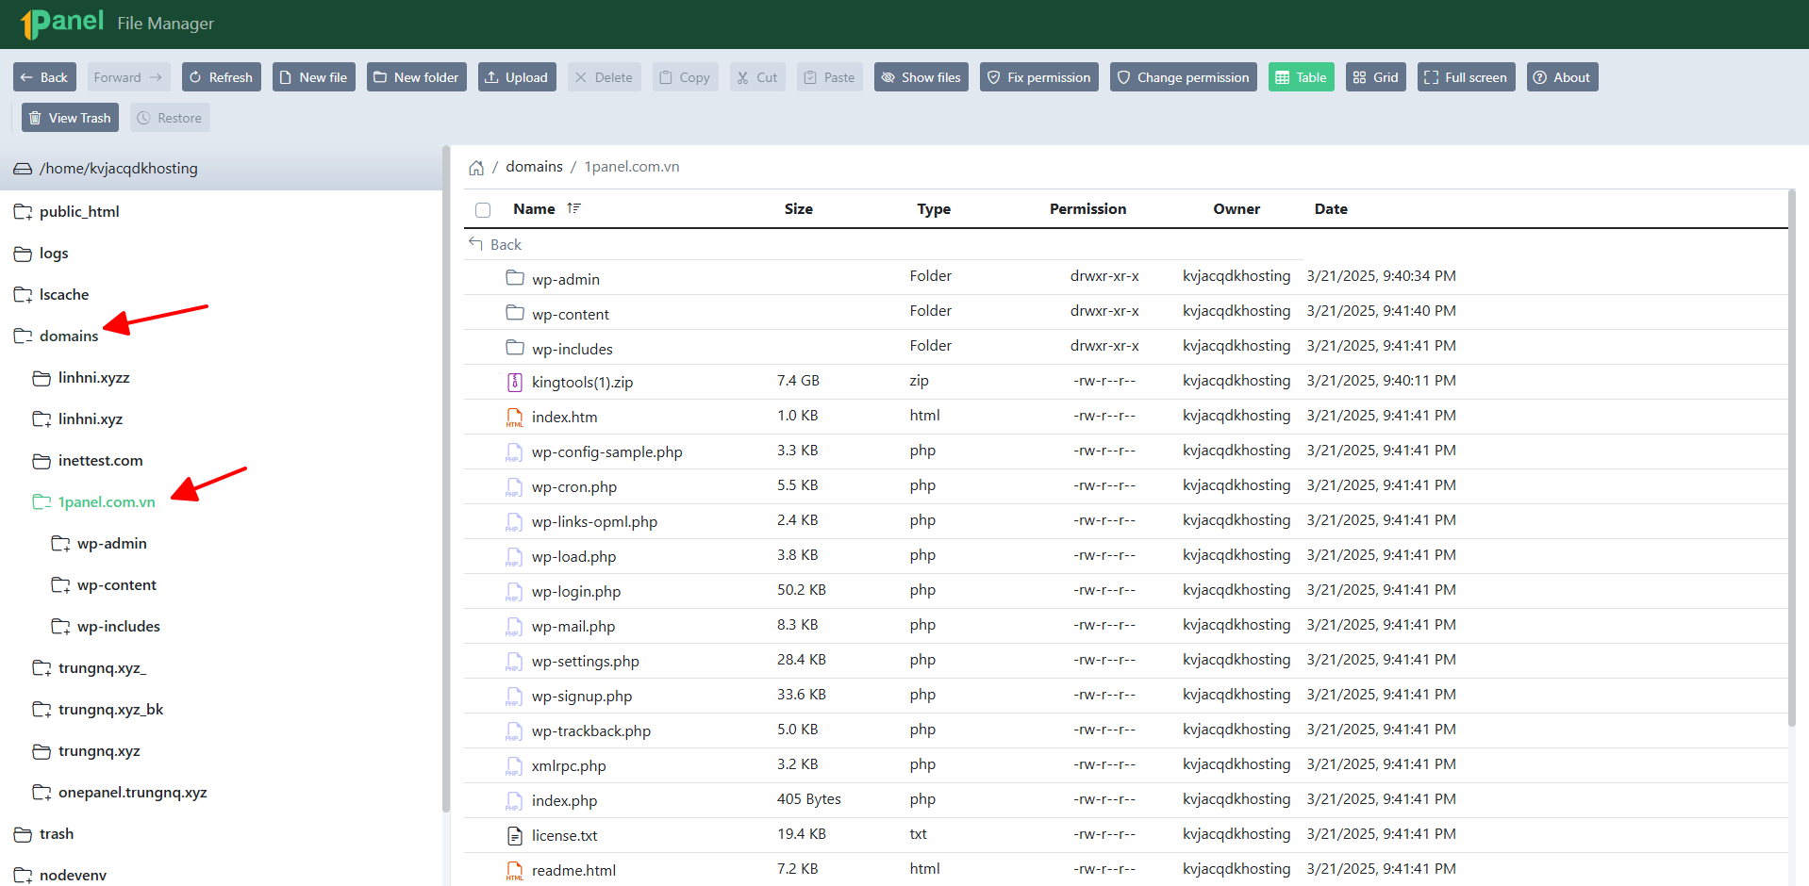Click the wp-mail.php file icon
Screen dimensions: 1809x886
515,626
